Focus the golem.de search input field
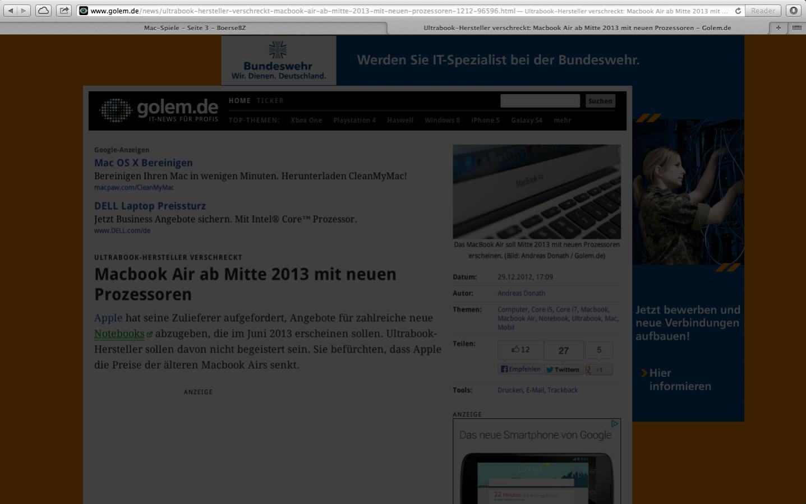 (x=540, y=101)
